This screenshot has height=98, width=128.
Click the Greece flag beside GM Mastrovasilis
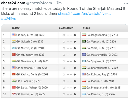click(84, 55)
